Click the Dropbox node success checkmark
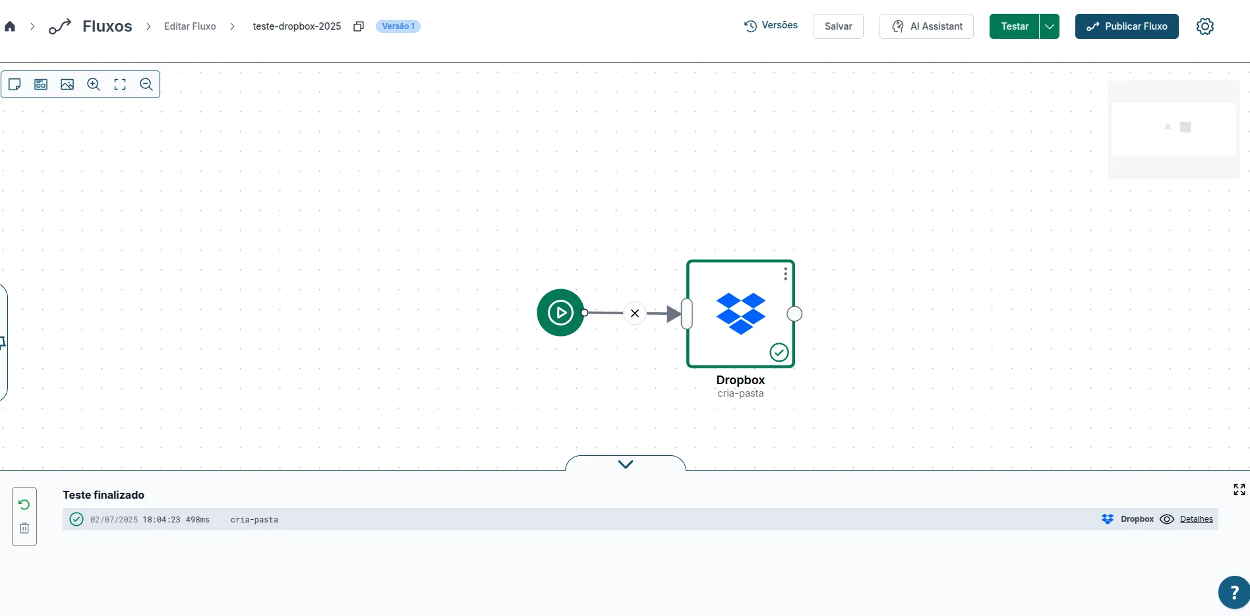 tap(779, 352)
